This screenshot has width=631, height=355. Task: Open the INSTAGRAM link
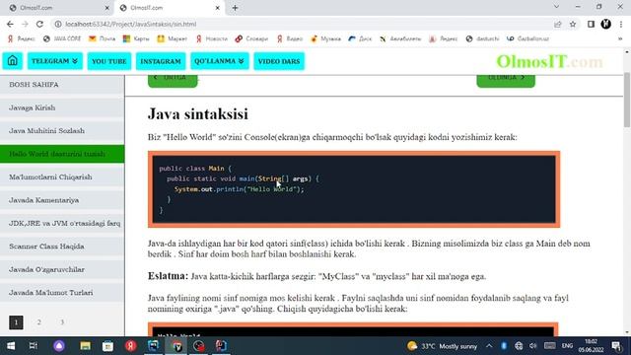[161, 61]
